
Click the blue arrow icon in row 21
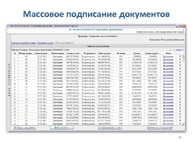pyautogui.click(x=180, y=117)
